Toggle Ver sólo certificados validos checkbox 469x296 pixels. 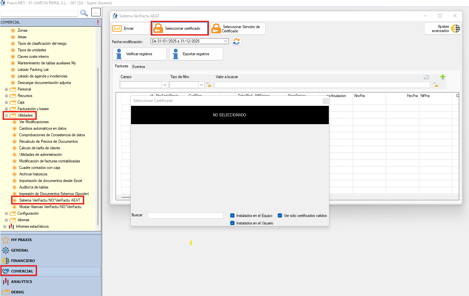click(280, 216)
